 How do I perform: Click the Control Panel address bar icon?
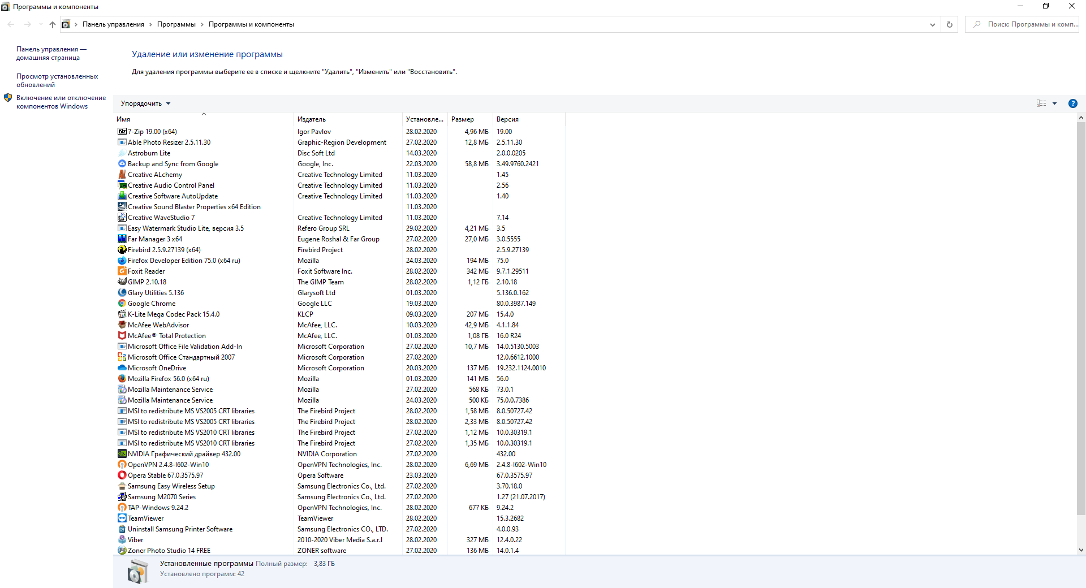(x=66, y=24)
